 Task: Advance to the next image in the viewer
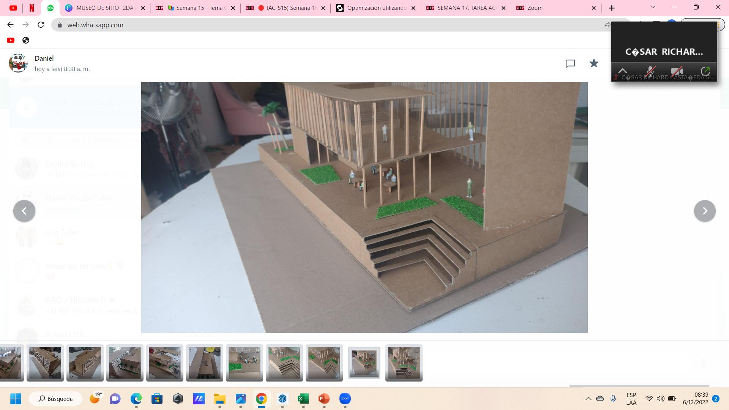click(x=705, y=211)
